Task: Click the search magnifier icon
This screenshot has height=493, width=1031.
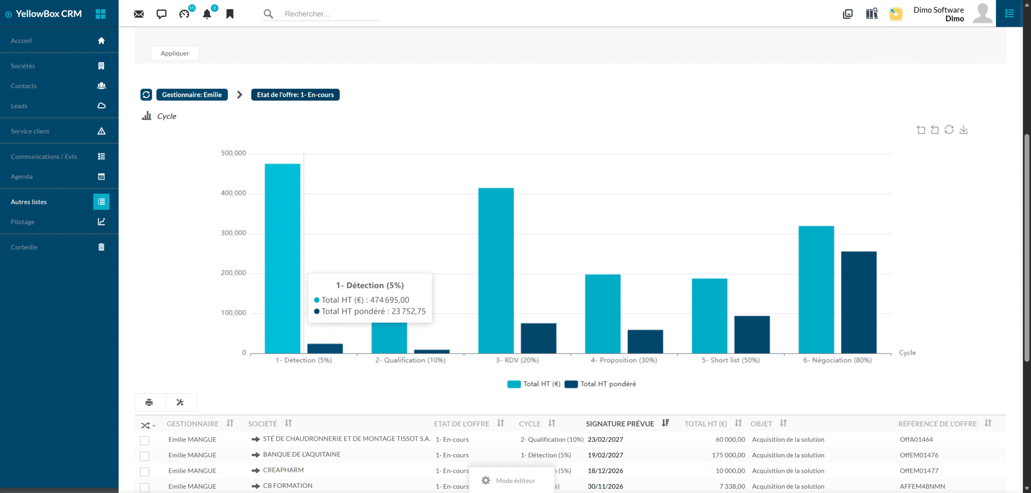Action: pos(268,14)
